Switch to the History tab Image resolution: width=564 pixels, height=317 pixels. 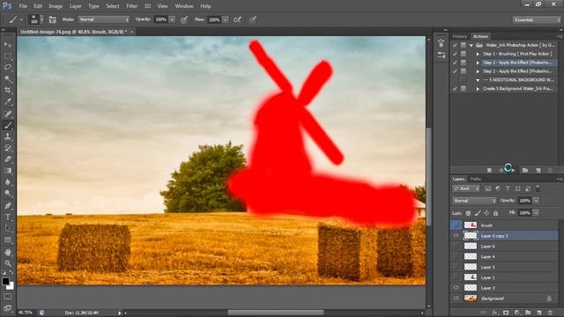460,36
